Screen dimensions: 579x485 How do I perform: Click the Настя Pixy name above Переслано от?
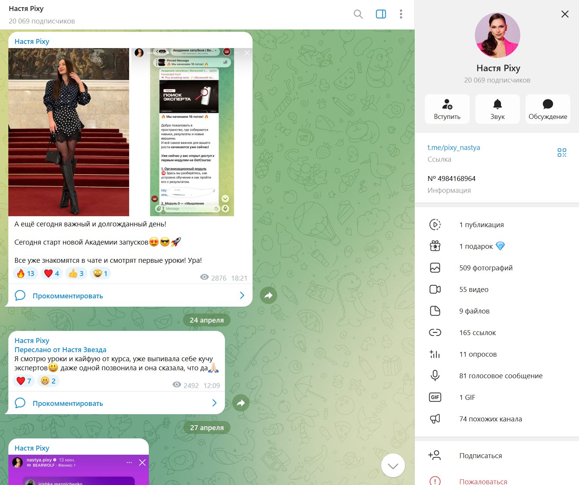coord(32,340)
